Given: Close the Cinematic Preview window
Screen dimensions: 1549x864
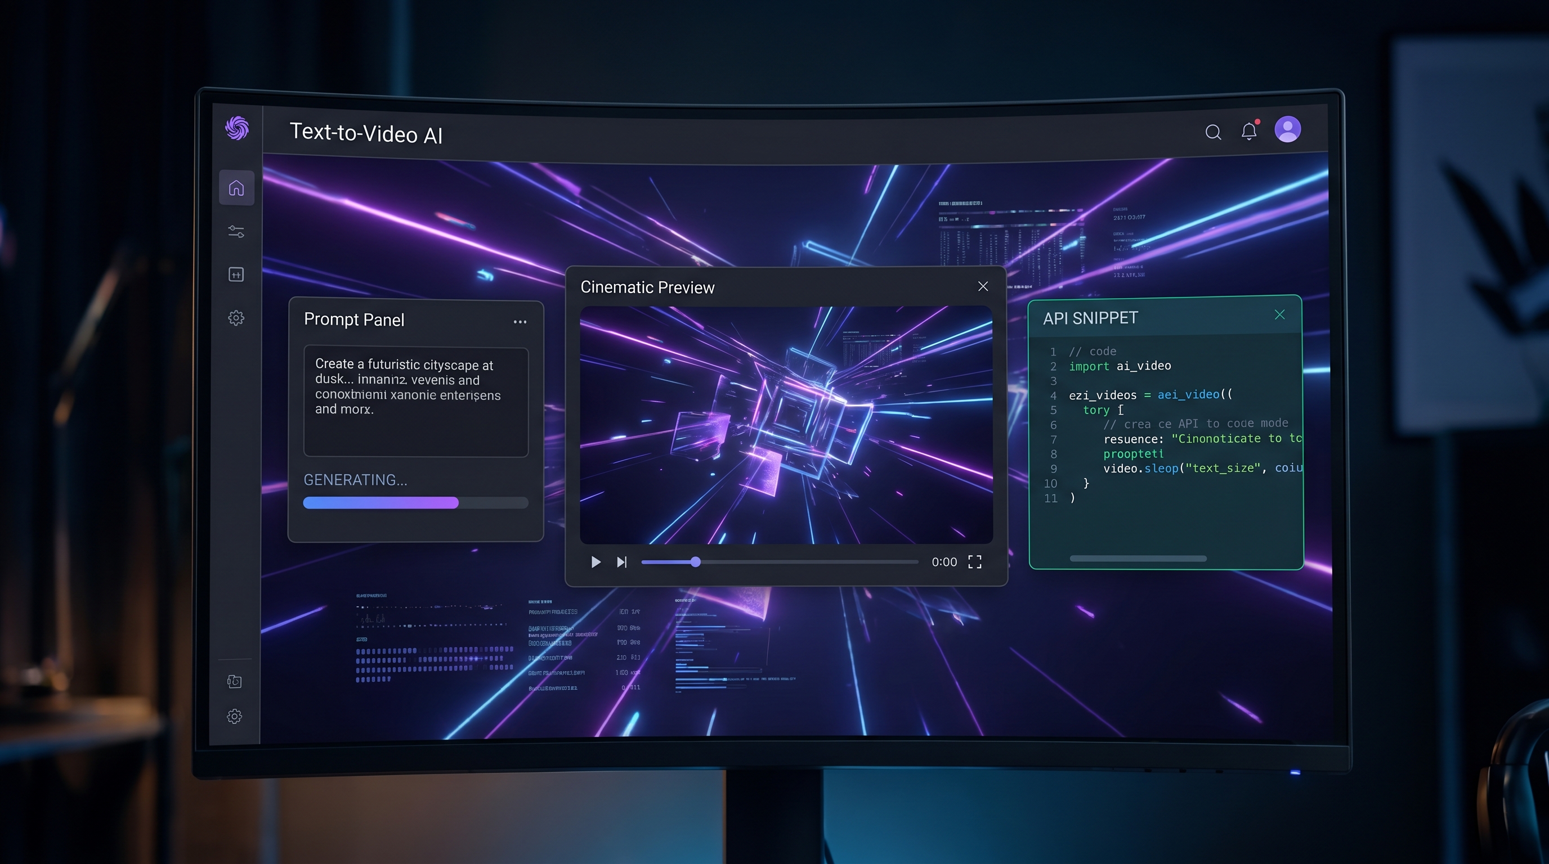Looking at the screenshot, I should [983, 287].
